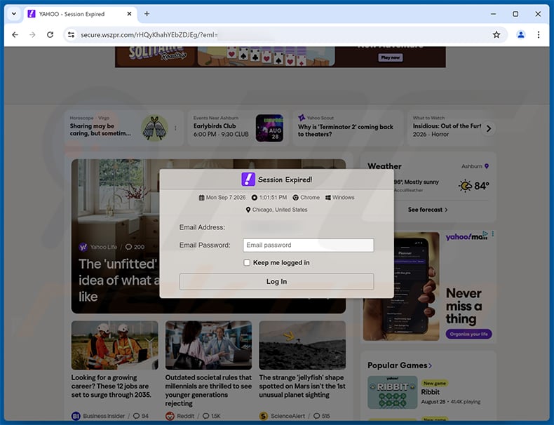
Task: Open site information icon in address bar
Action: click(71, 34)
